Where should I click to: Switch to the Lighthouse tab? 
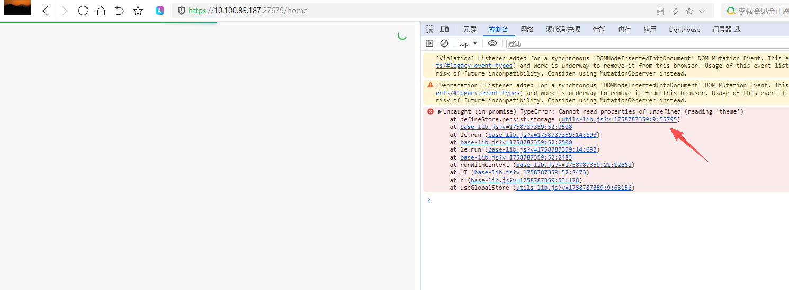point(684,30)
